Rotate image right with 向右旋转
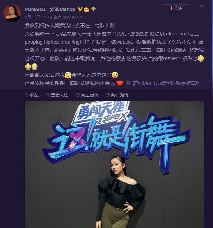 117,95
